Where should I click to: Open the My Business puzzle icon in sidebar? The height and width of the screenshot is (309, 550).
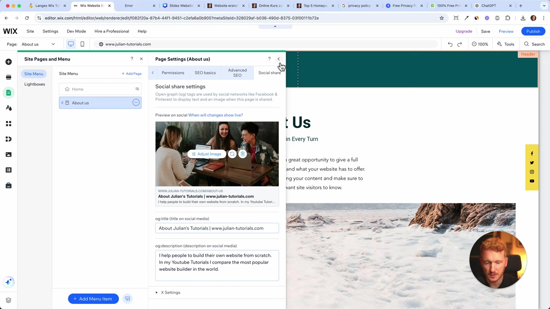click(x=9, y=139)
